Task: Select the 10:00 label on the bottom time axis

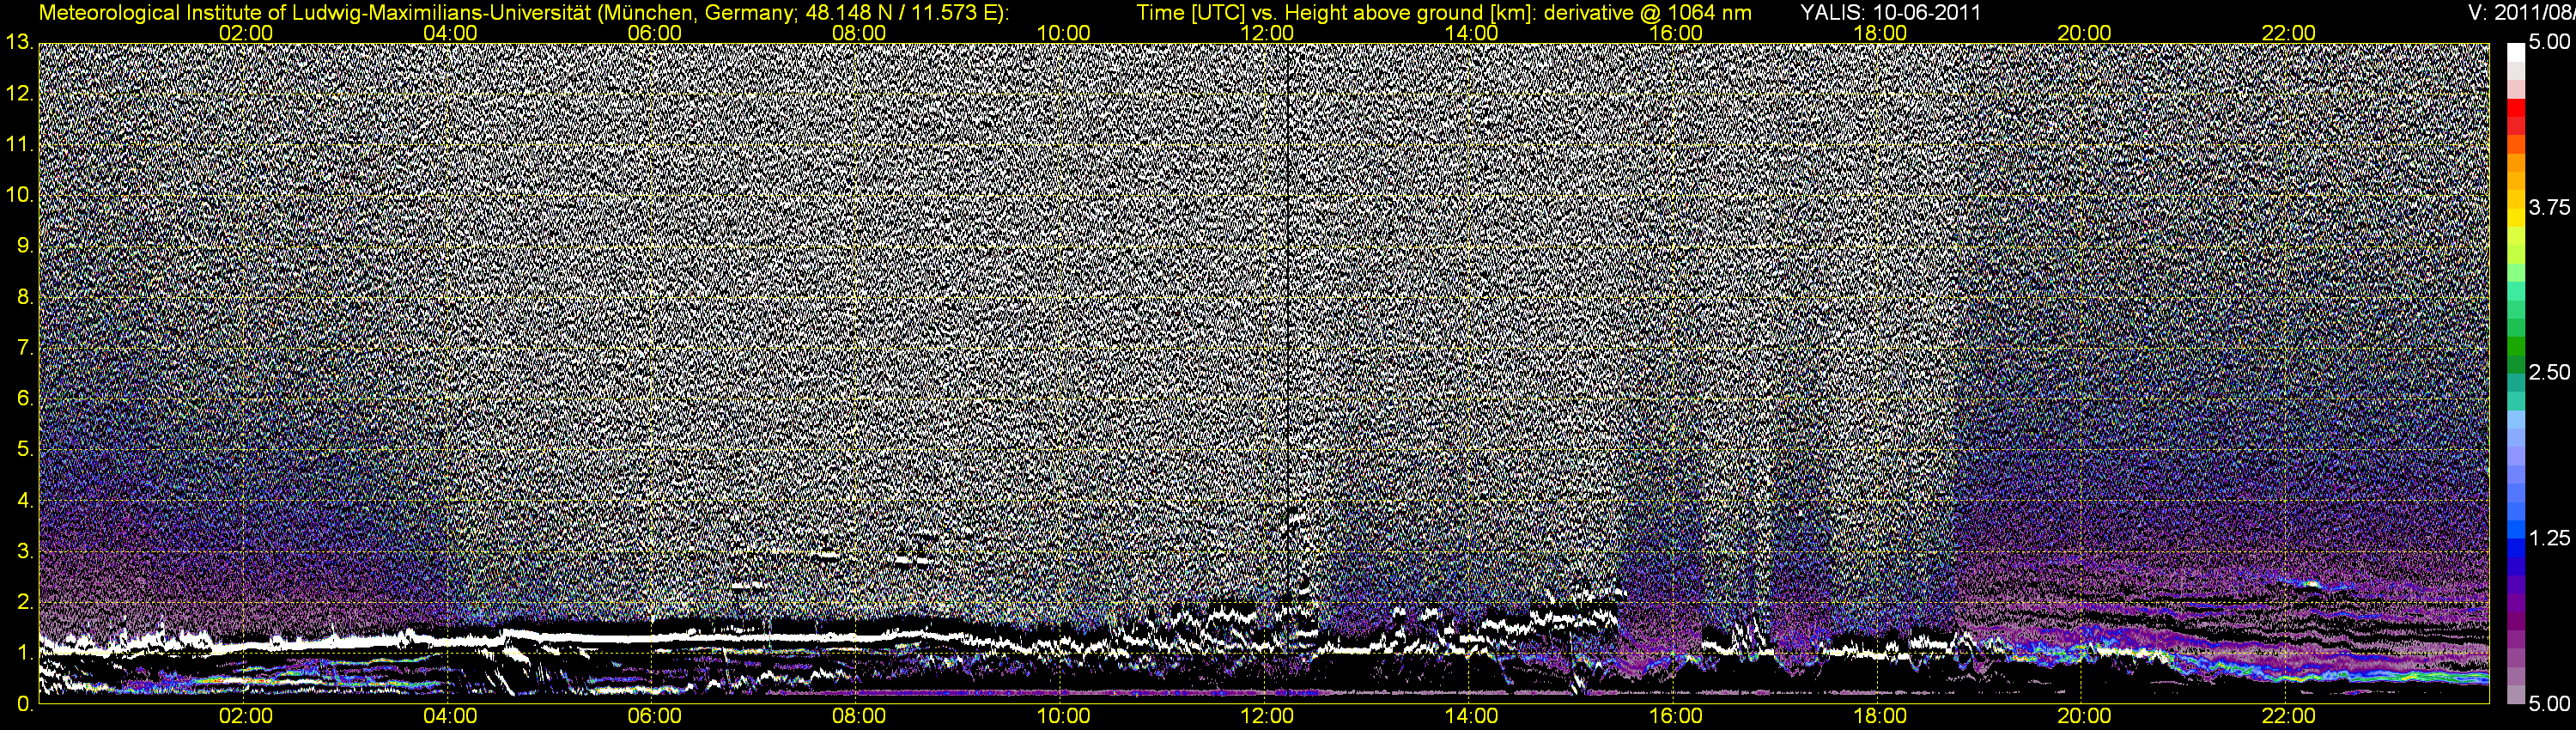Action: pos(1063,717)
